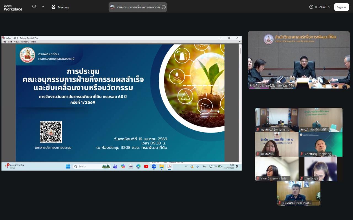353x220 pixels.
Task: Click the Sign in button
Action: [341, 7]
